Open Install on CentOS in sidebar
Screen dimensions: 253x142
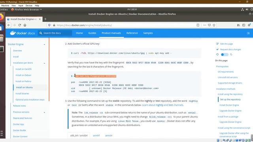[24, 69]
